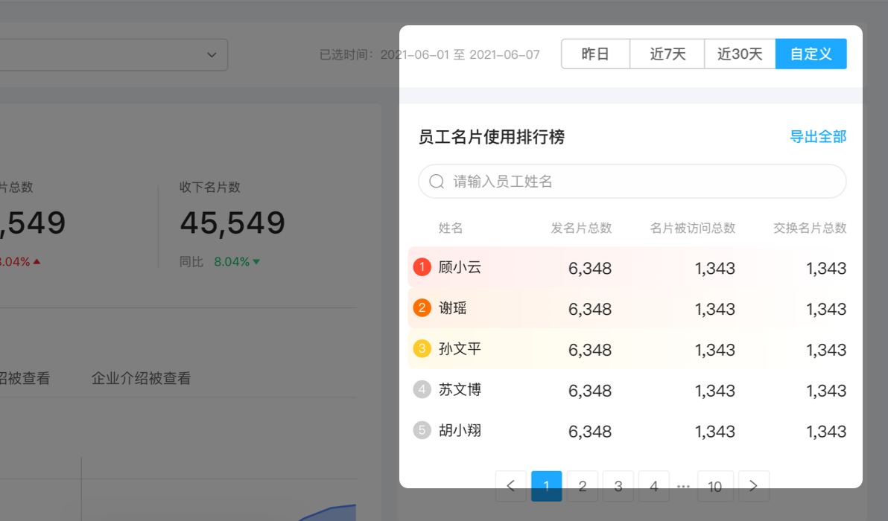Go to previous page with left arrow
Viewport: 888px width, 521px height.
[x=511, y=486]
